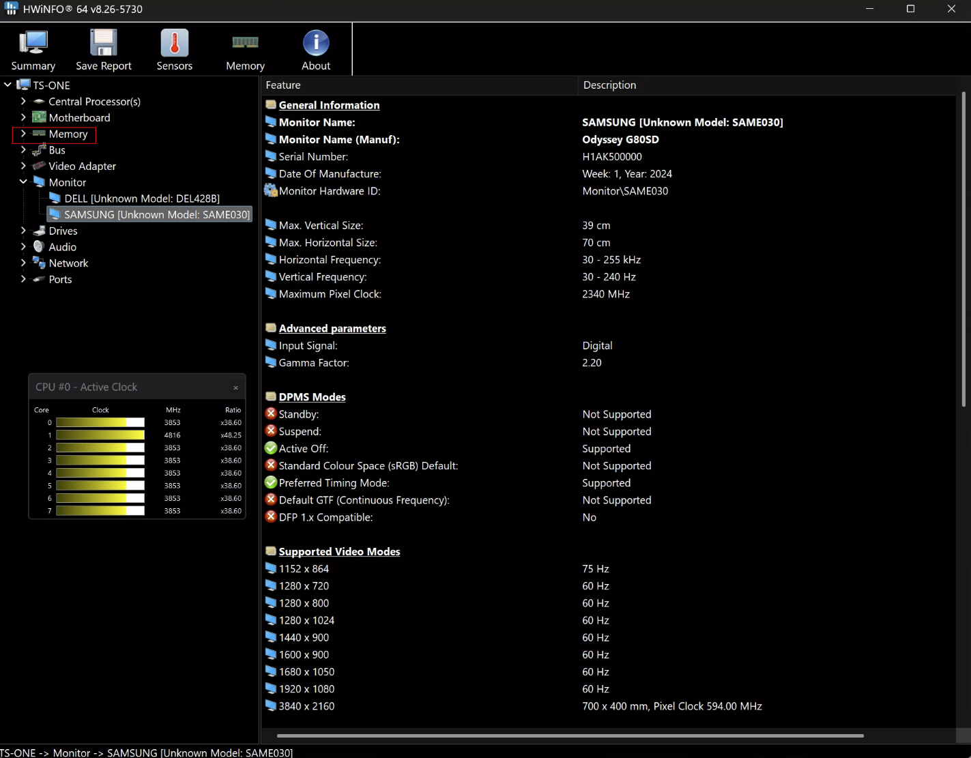This screenshot has height=758, width=971.
Task: Expand the Bus node
Action: tap(23, 150)
